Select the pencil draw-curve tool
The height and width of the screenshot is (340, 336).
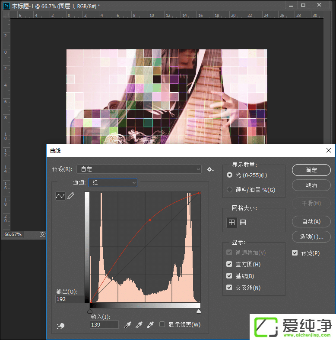(71, 196)
